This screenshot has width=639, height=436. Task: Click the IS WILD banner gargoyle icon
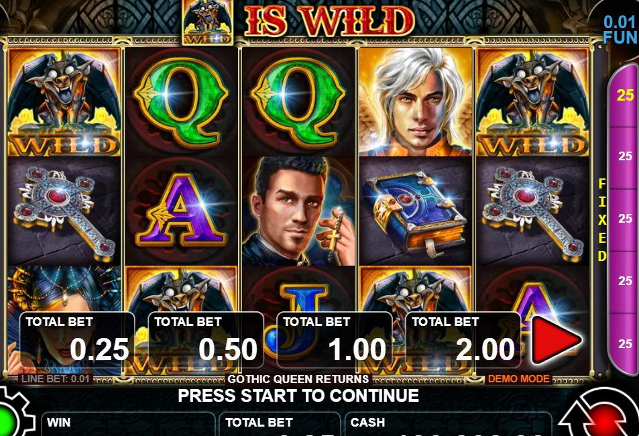click(208, 22)
